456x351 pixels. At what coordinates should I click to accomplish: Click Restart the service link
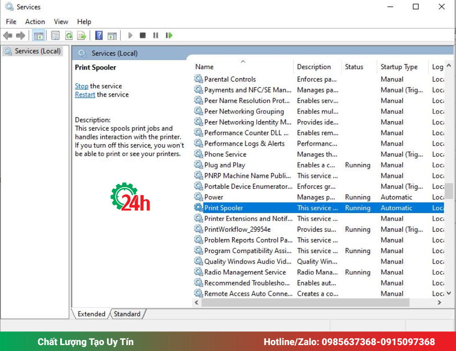coord(85,94)
